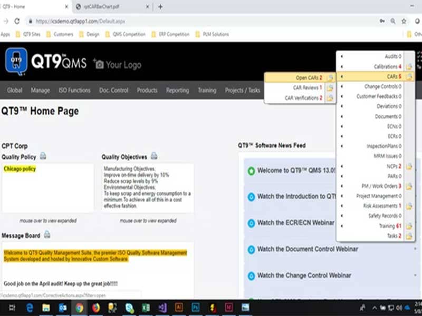Expand the Audits submenu arrow
Screen dimensions: 422x316
[x=342, y=56]
